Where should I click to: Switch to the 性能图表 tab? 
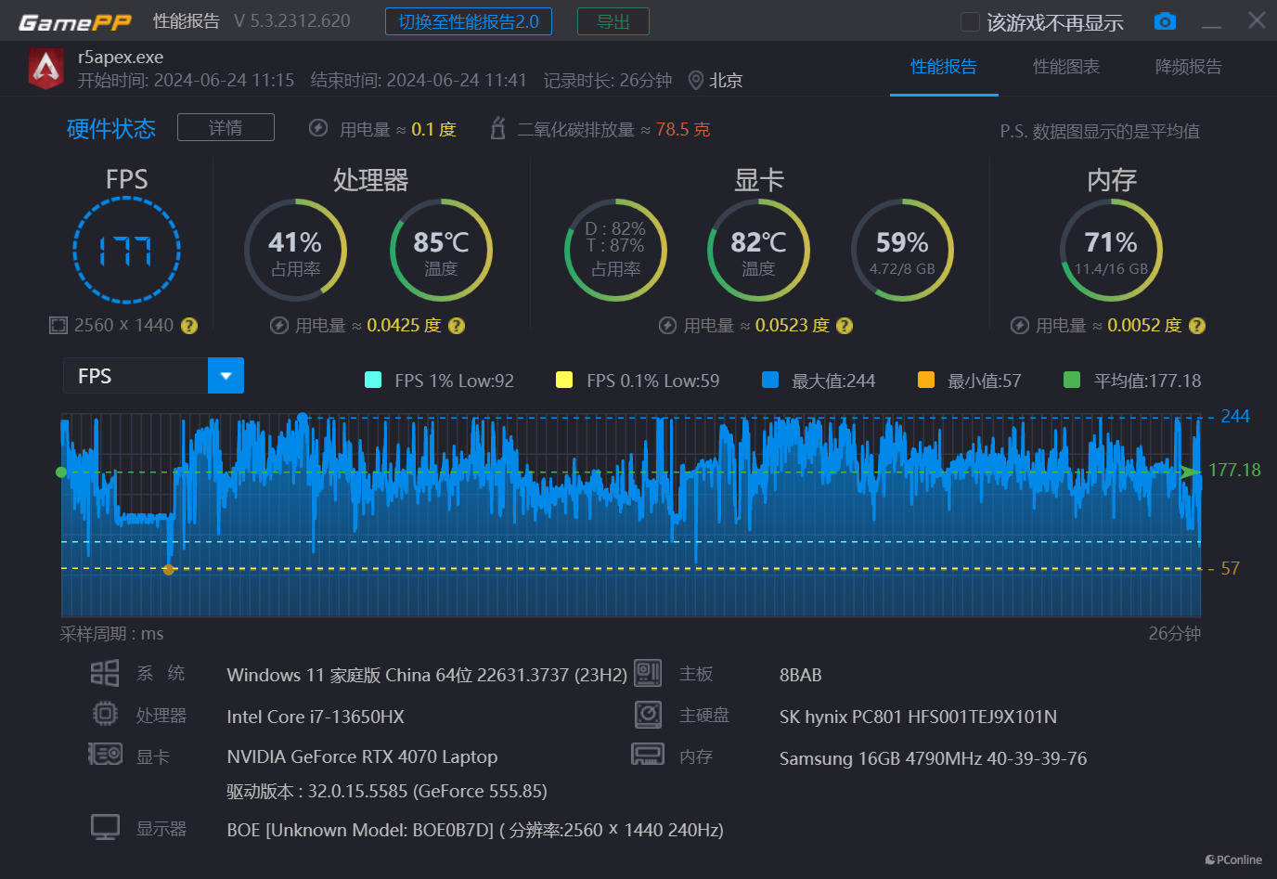pyautogui.click(x=1065, y=67)
